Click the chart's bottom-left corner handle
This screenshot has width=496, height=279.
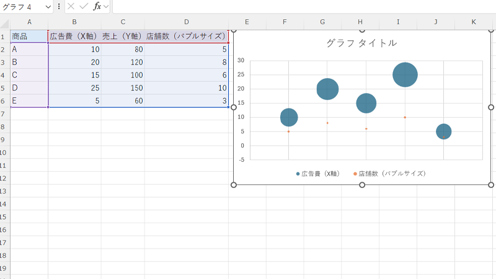click(234, 185)
